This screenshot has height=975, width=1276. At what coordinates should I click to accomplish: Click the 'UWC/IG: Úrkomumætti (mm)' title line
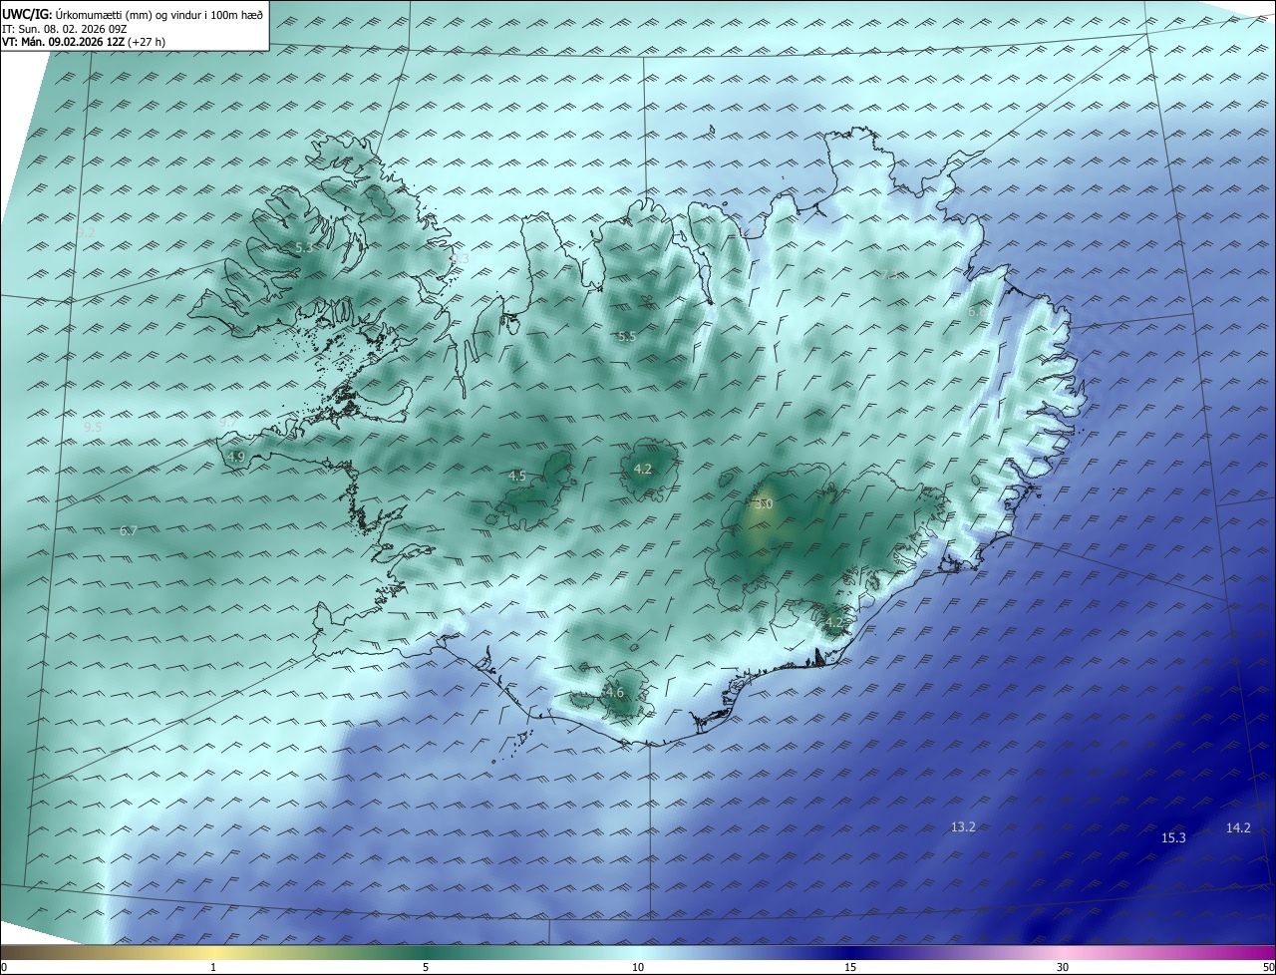[134, 14]
